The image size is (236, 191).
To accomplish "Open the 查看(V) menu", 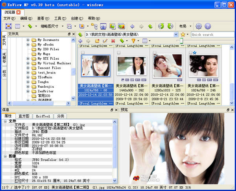I will [x=43, y=18].
